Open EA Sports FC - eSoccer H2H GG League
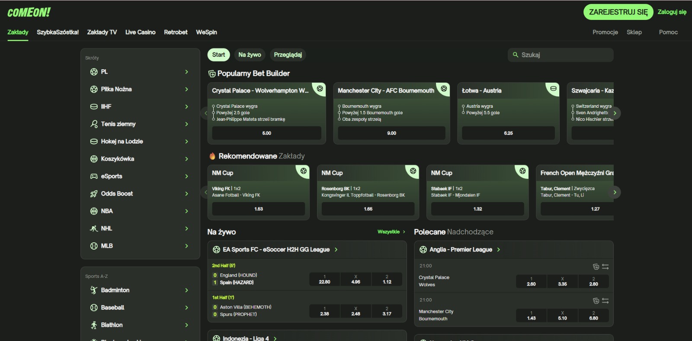The height and width of the screenshot is (341, 692). click(x=276, y=250)
